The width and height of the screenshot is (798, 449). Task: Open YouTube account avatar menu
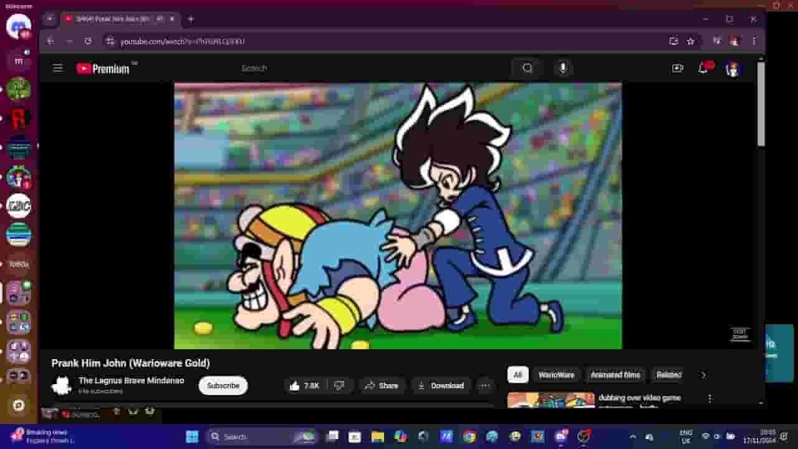pos(733,69)
